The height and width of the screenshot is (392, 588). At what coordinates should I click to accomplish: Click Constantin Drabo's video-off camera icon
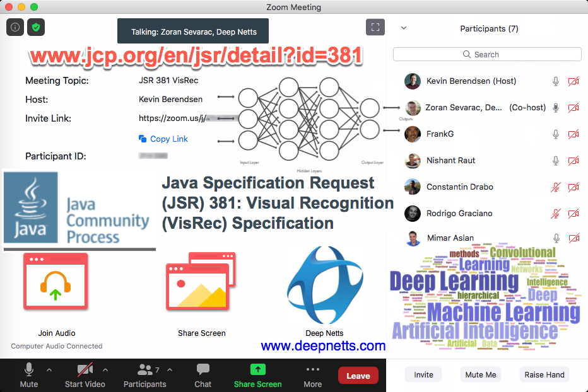[x=573, y=187]
